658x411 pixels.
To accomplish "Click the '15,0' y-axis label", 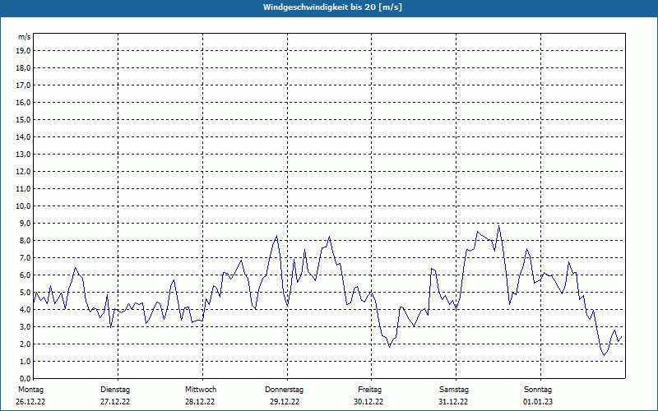I will [x=24, y=119].
